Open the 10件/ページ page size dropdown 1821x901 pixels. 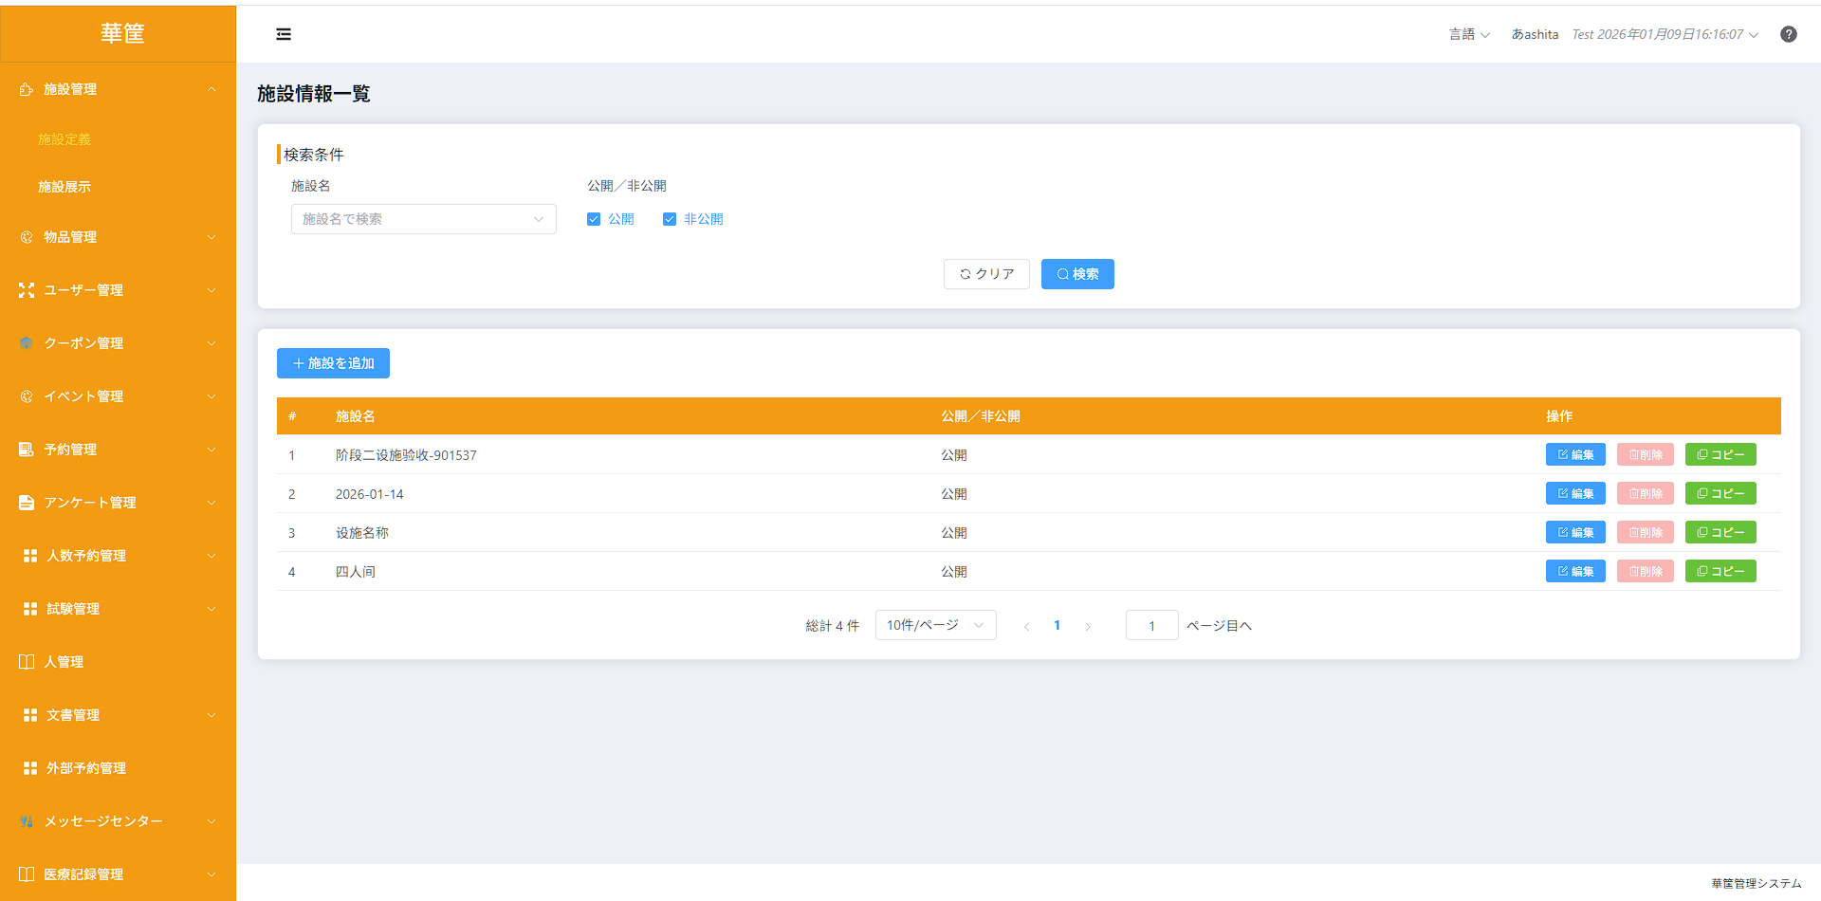pos(936,625)
